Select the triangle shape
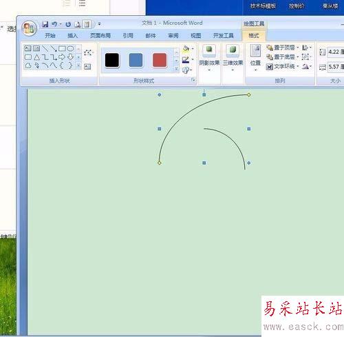The height and width of the screenshot is (337, 344). [x=36, y=57]
